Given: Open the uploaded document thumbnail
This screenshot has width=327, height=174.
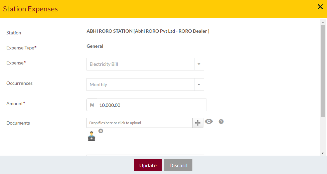Looking at the screenshot, I should pyautogui.click(x=92, y=137).
